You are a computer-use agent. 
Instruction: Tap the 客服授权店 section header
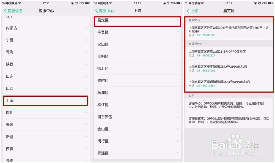coord(196,44)
